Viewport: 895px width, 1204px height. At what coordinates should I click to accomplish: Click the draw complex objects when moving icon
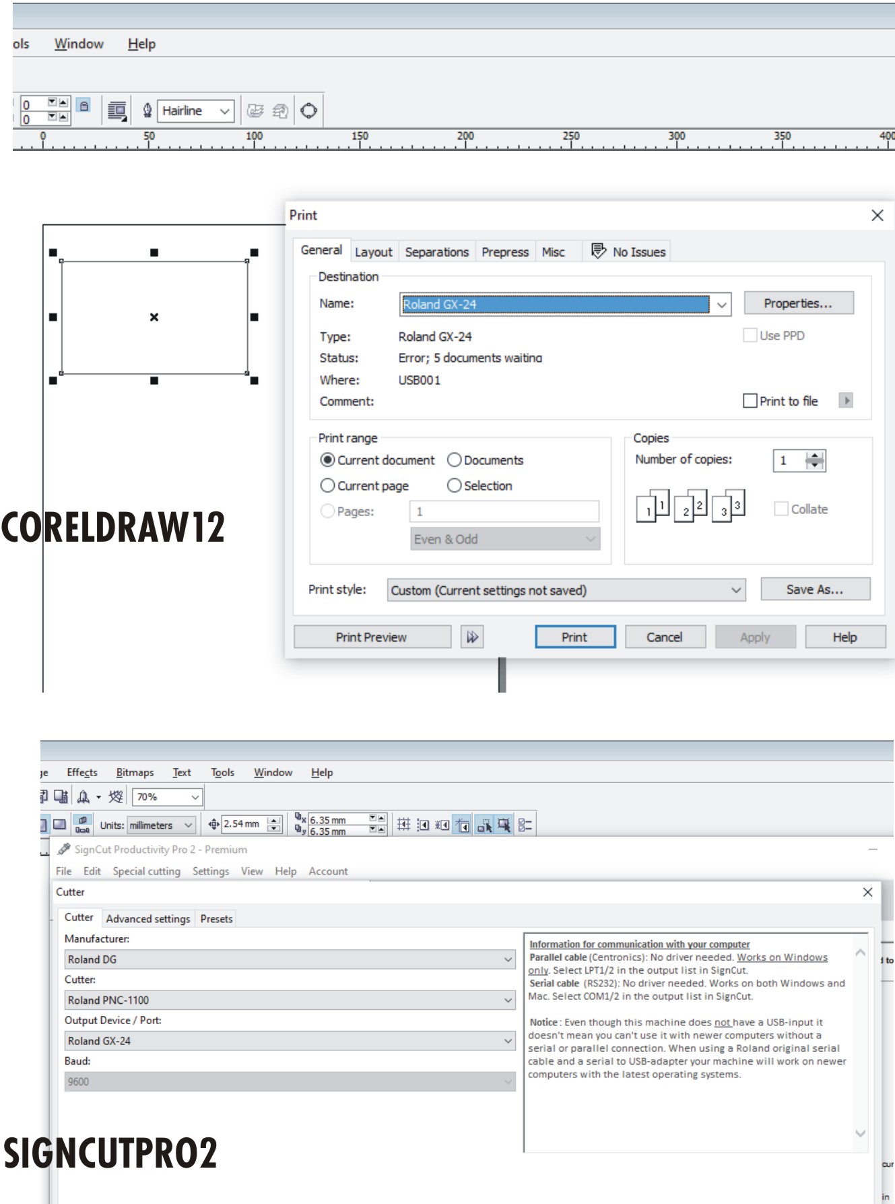coord(484,824)
